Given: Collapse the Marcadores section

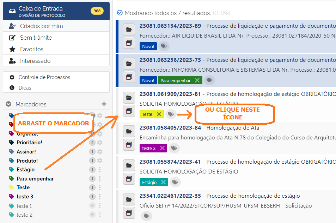Looking at the screenshot, I should 8,104.
